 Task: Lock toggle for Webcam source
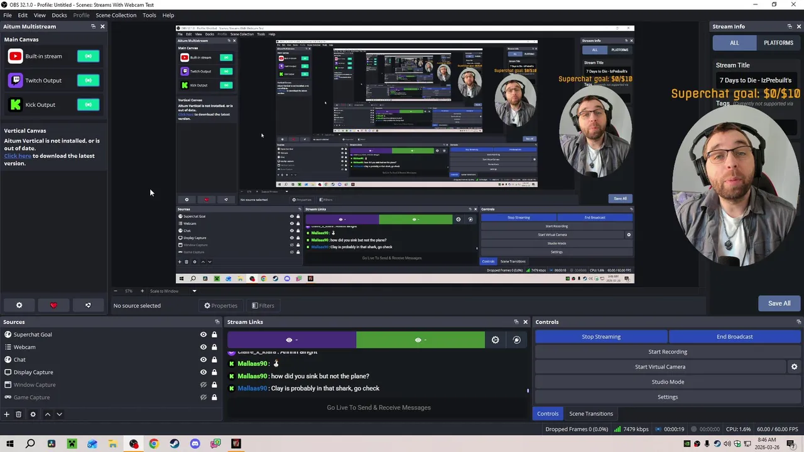(214, 347)
